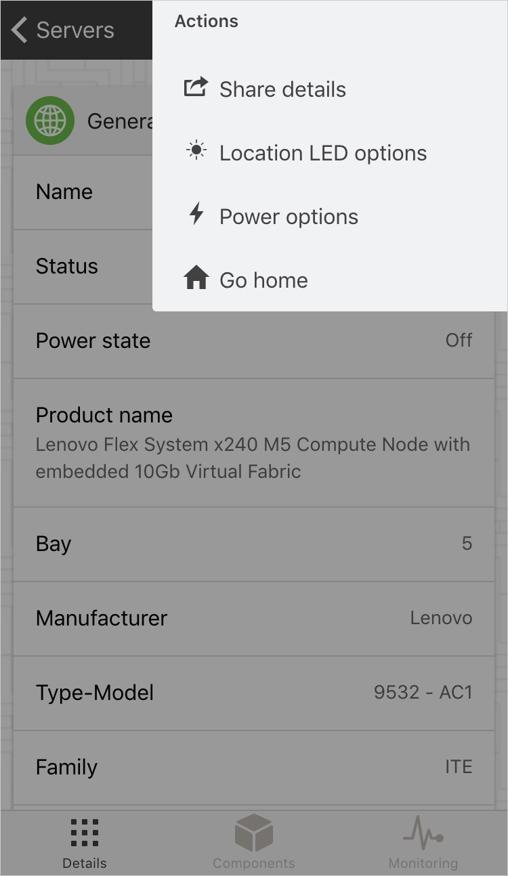The image size is (508, 876).
Task: Tap the Product name row
Action: [x=254, y=442]
